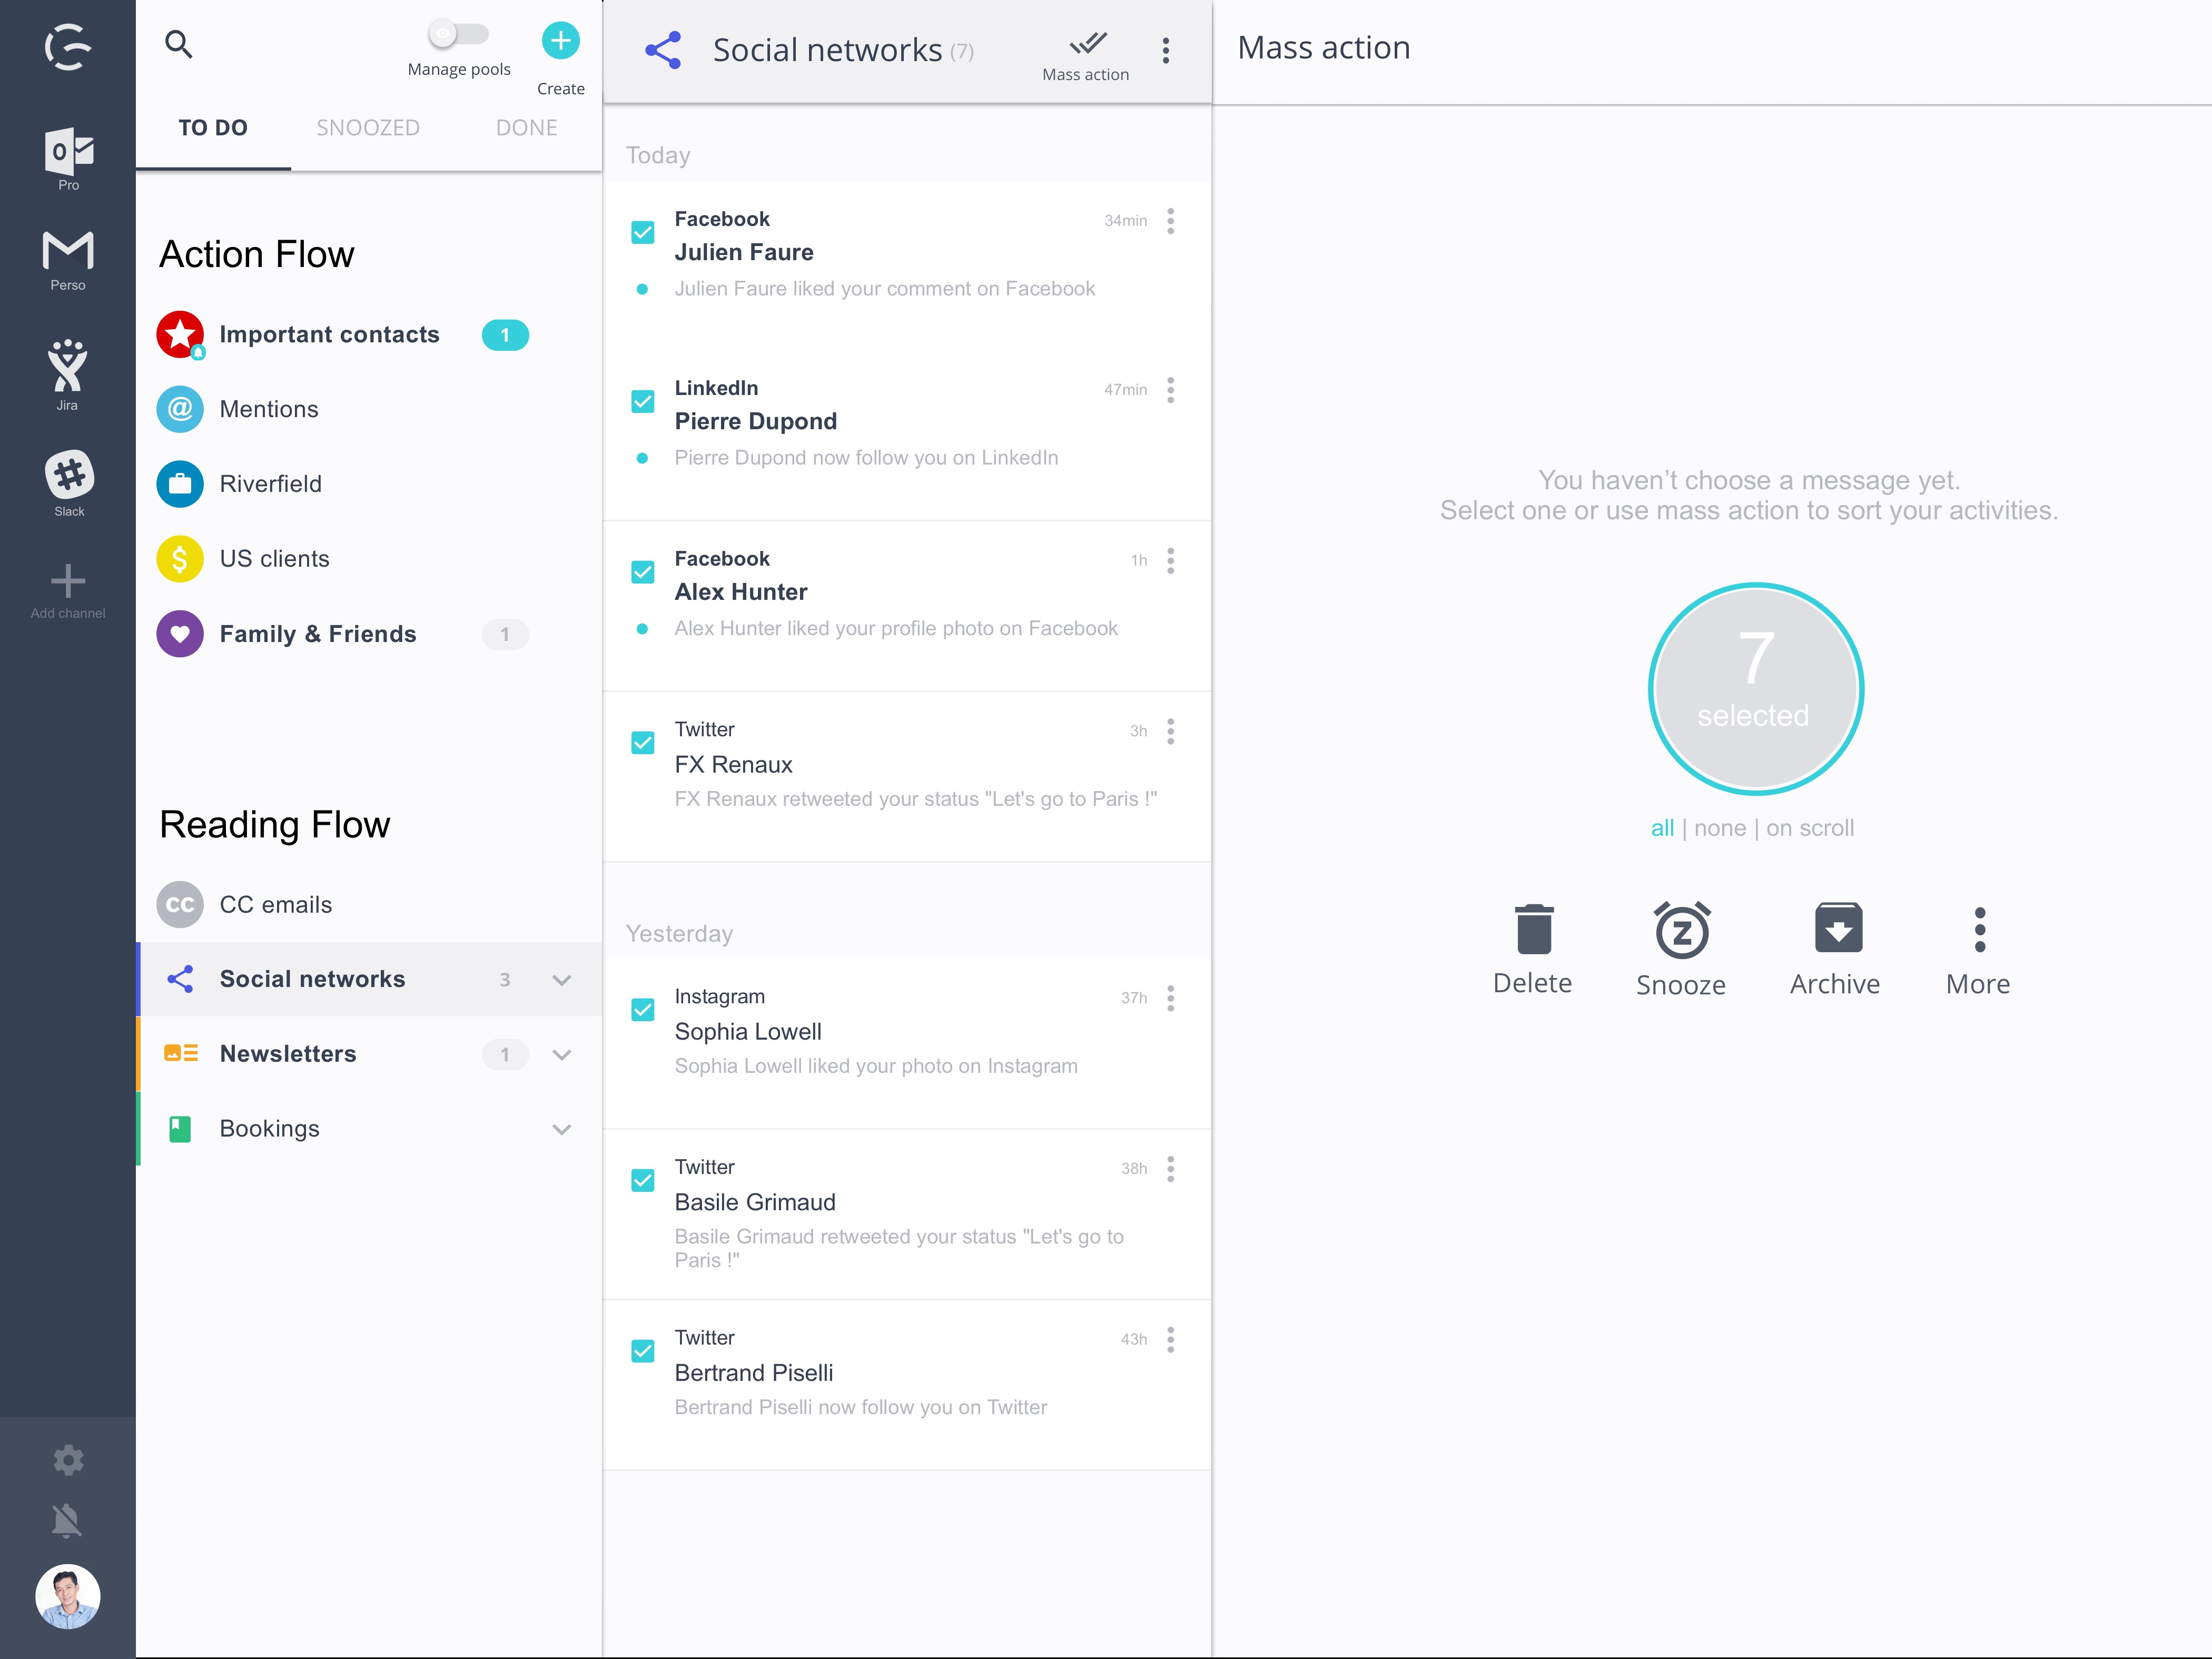Switch to the DONE tab
This screenshot has height=1659, width=2212.
point(526,128)
